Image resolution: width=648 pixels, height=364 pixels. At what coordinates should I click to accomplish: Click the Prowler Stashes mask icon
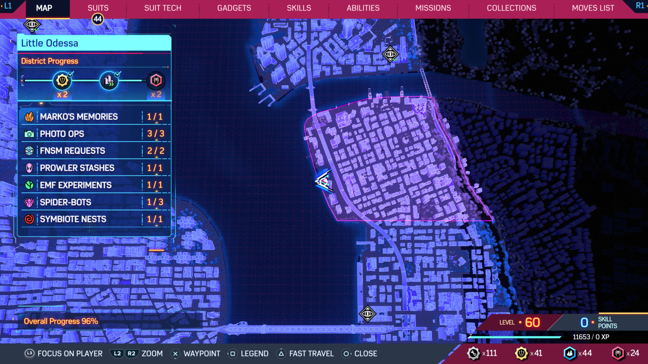click(30, 168)
